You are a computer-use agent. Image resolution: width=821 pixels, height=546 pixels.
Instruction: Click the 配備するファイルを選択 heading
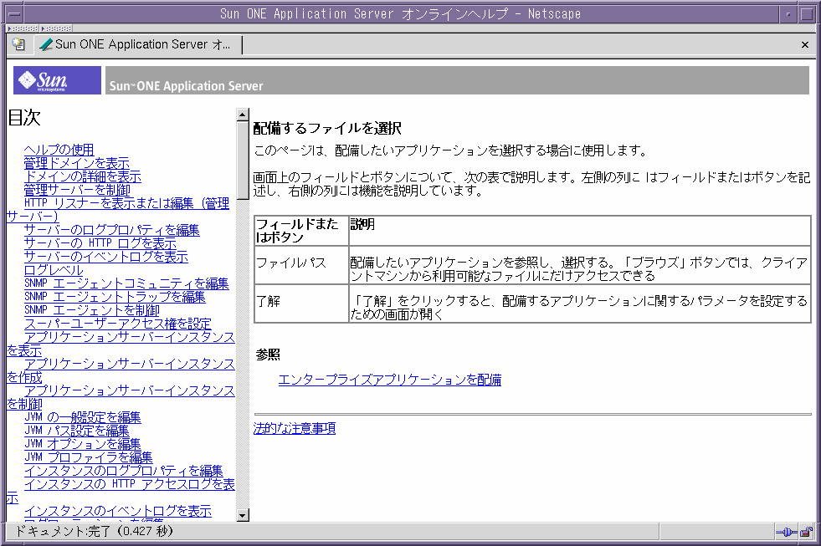coord(327,128)
